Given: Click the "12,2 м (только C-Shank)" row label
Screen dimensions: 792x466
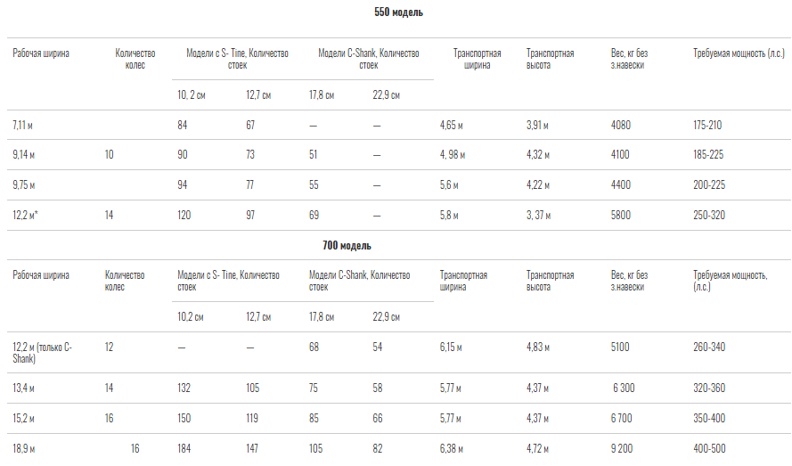Looking at the screenshot, I should pyautogui.click(x=43, y=353).
